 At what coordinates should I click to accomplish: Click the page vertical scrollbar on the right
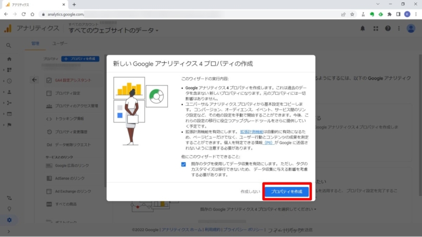coord(420,125)
